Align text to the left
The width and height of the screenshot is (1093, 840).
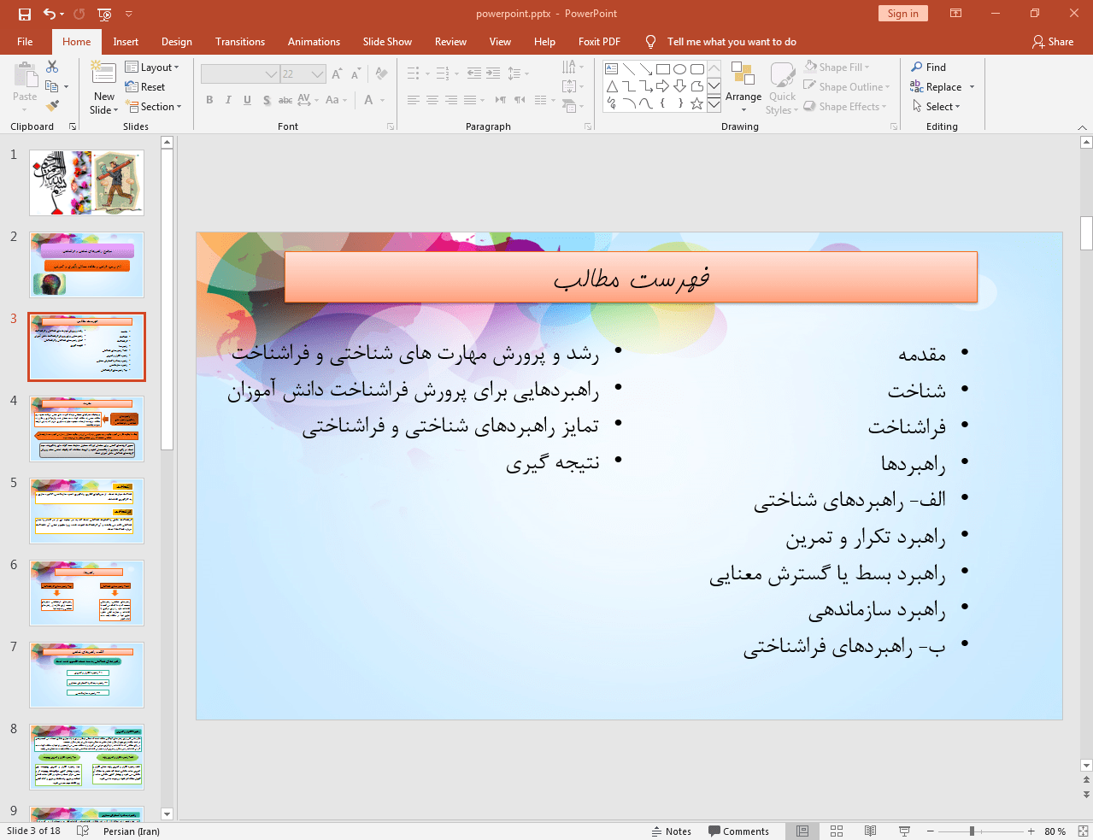[x=414, y=100]
